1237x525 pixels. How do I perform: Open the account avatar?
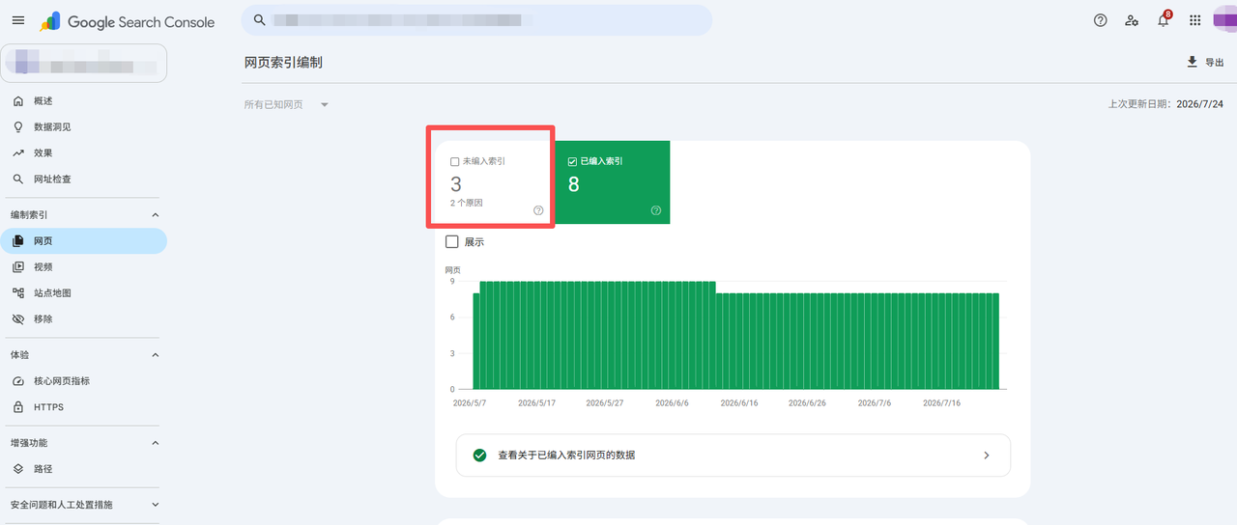tap(1224, 20)
